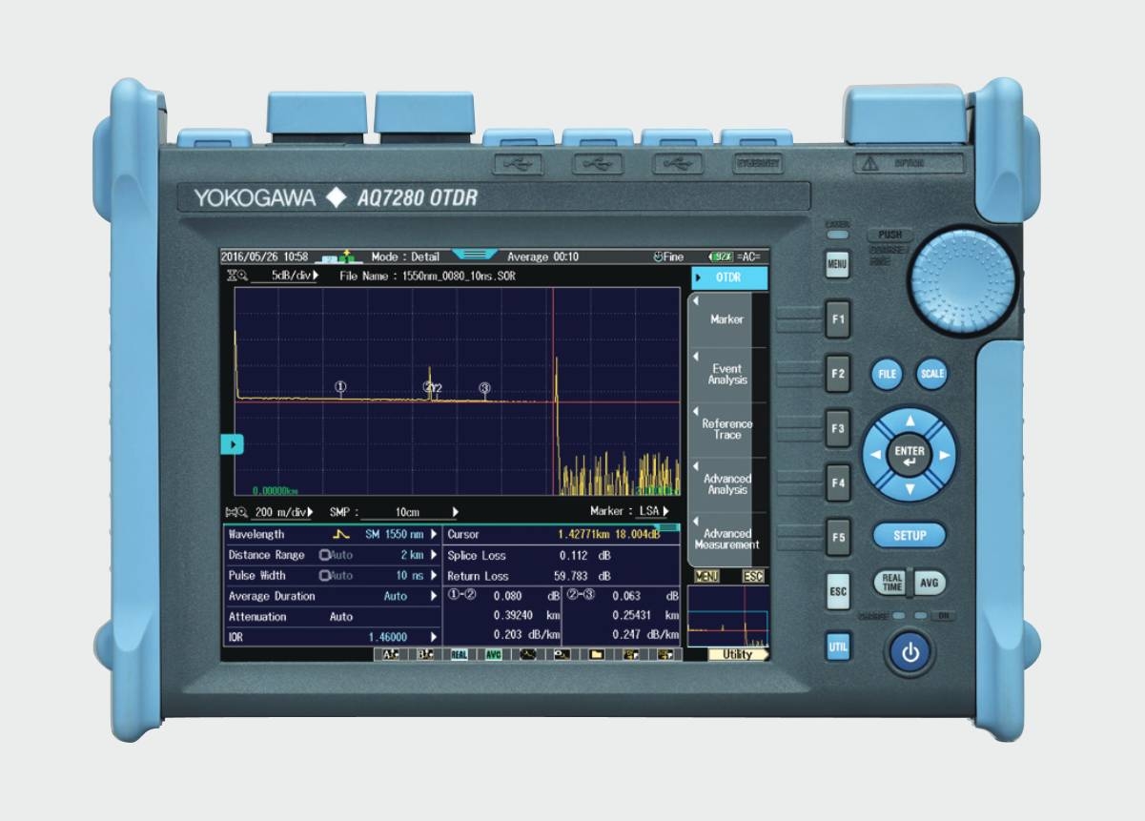1145x821 pixels.
Task: Tap the folder icon in bottom toolbar
Action: point(596,655)
